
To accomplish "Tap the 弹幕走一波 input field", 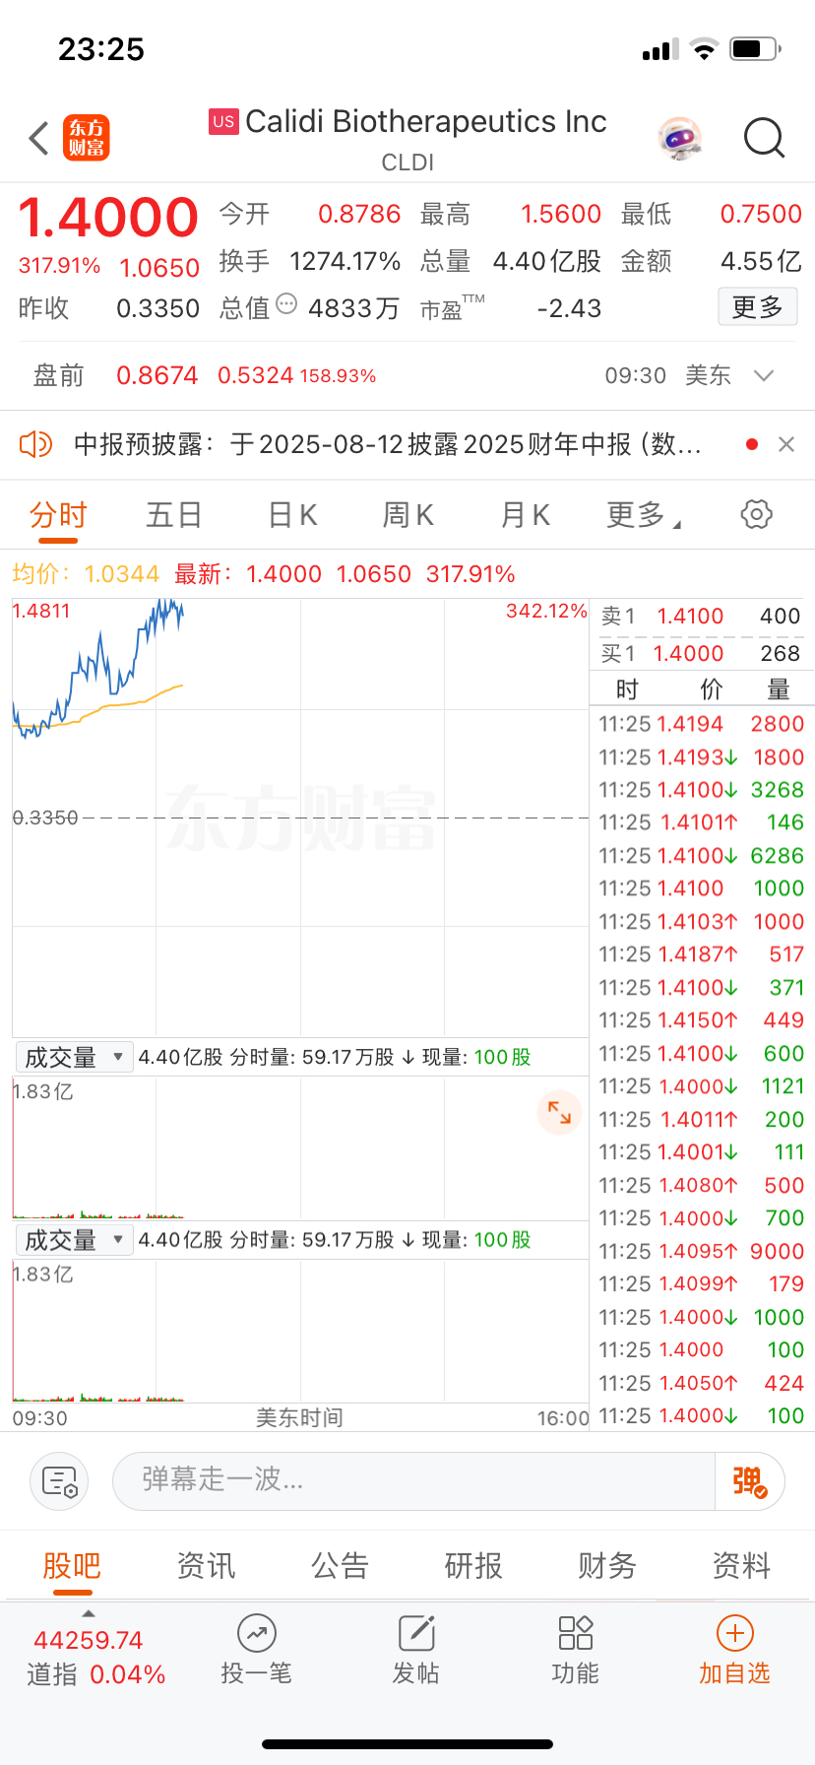I will coord(413,1480).
